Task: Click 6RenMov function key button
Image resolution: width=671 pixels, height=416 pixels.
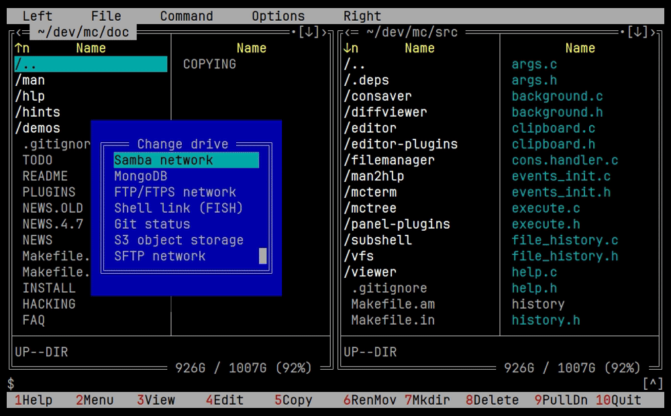Action: [370, 400]
